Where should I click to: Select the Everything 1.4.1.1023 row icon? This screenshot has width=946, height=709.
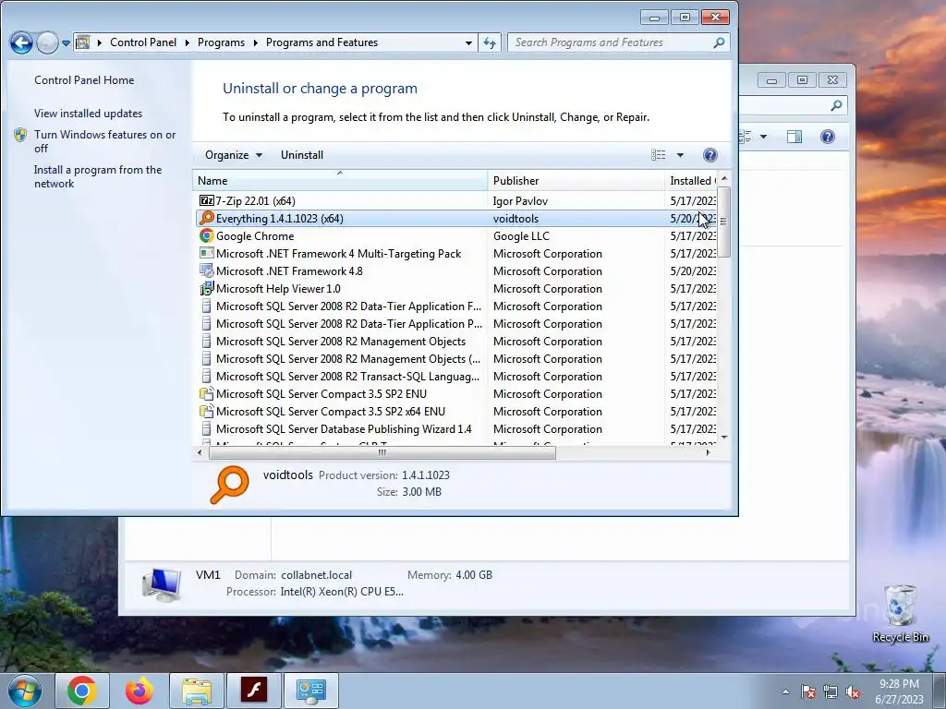[x=206, y=218]
